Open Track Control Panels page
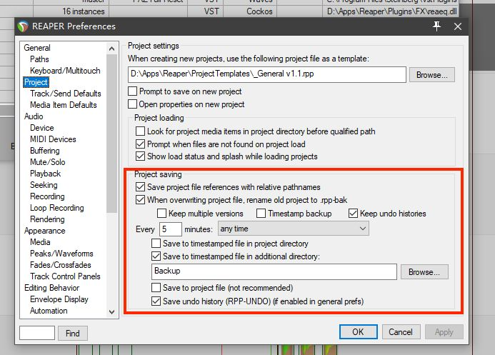495x355 pixels. pyautogui.click(x=65, y=276)
